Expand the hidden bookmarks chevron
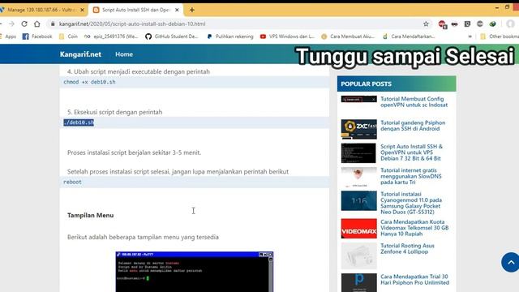 pos(470,36)
